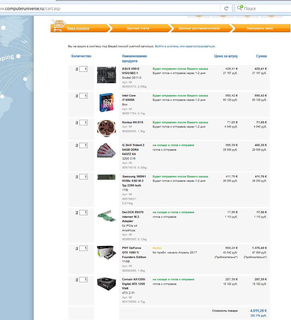The width and height of the screenshot is (291, 320).
Task: Click article number 90593473 of ASUS board
Action: pyautogui.click(x=129, y=87)
